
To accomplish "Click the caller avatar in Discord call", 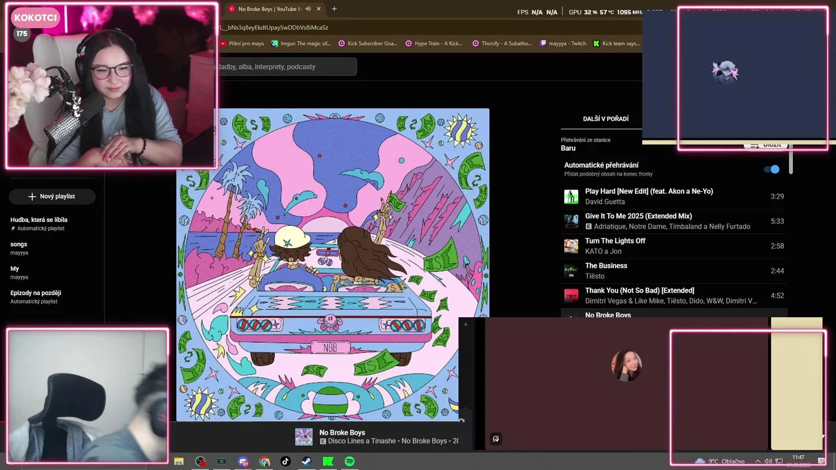I will coord(626,366).
